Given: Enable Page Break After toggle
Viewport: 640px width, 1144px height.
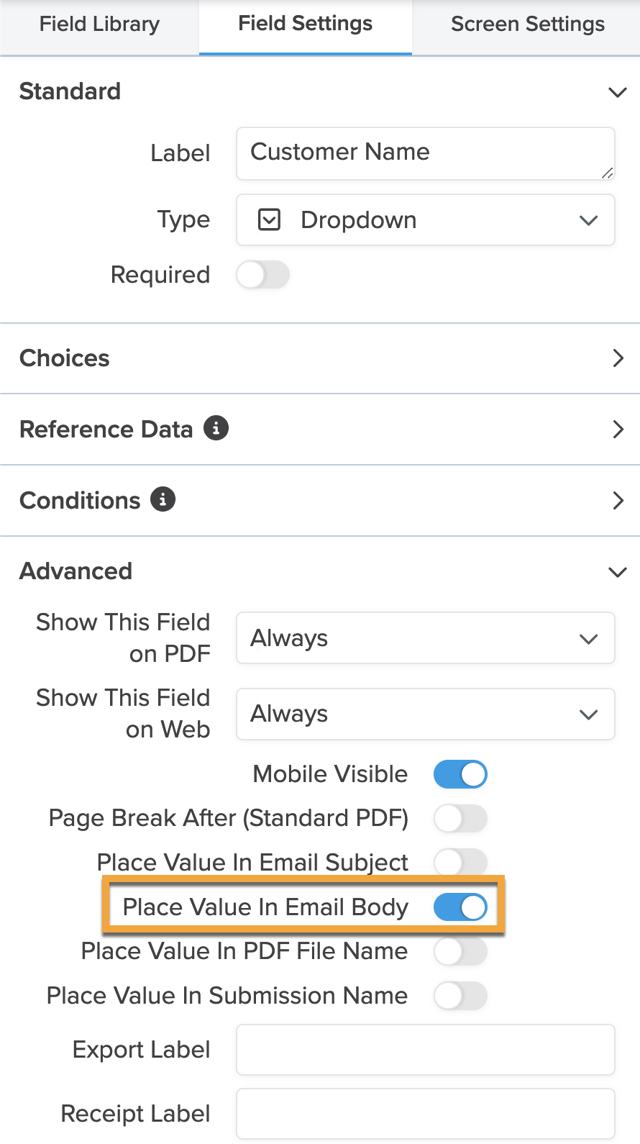Looking at the screenshot, I should click(x=460, y=819).
